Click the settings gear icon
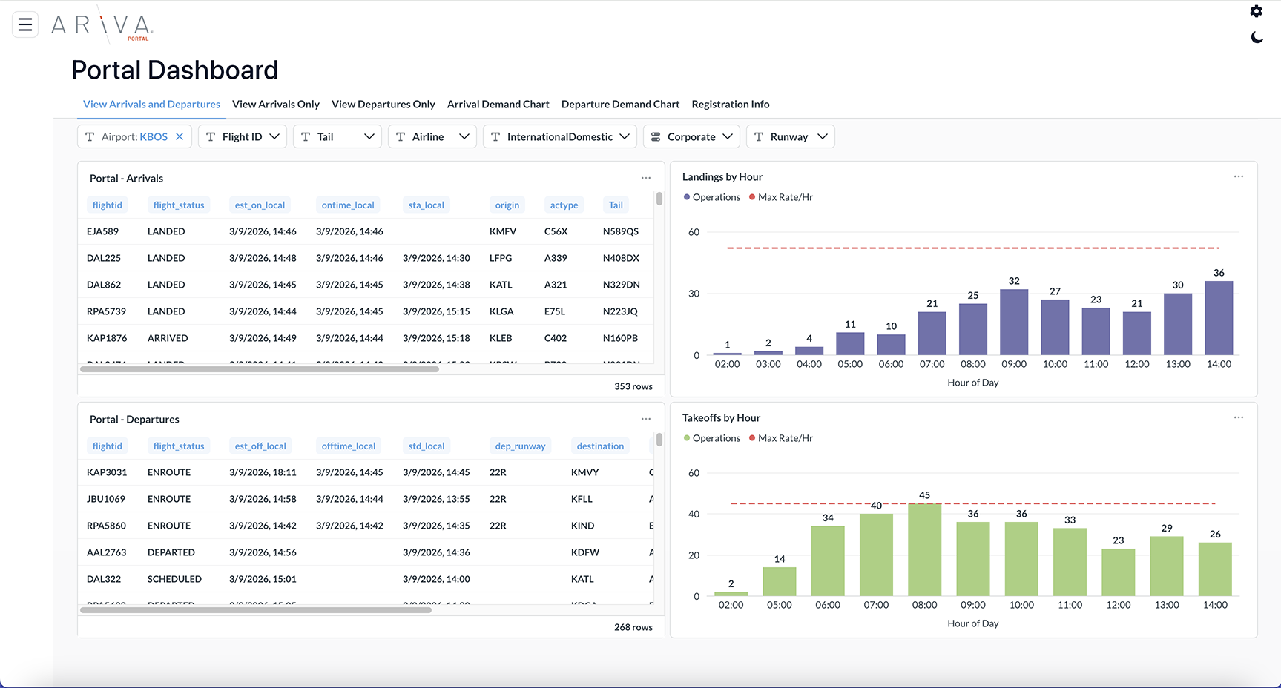 coord(1256,11)
